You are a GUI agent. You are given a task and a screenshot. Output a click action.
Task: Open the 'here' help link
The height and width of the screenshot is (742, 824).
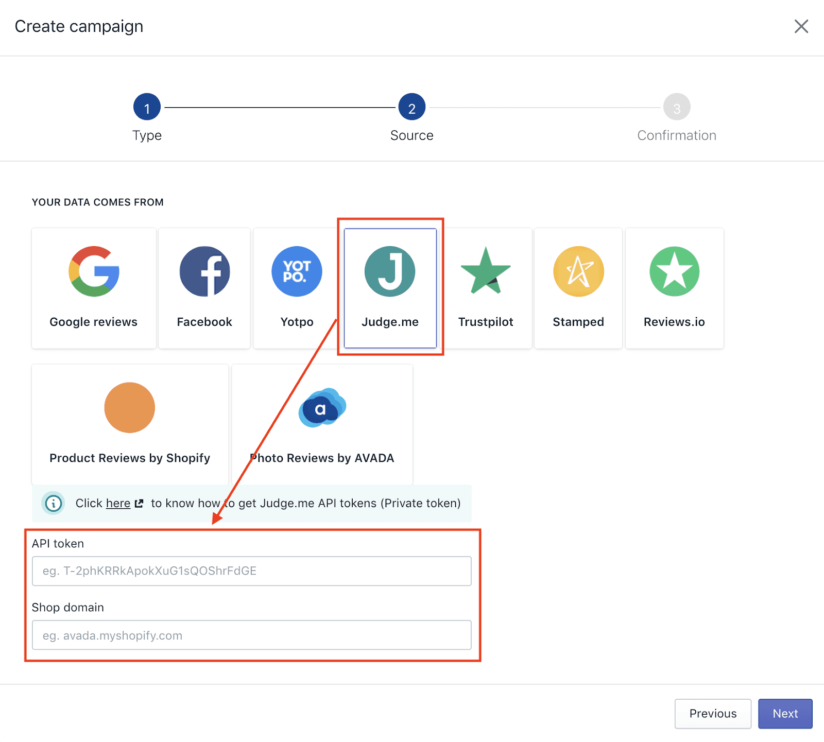(118, 503)
